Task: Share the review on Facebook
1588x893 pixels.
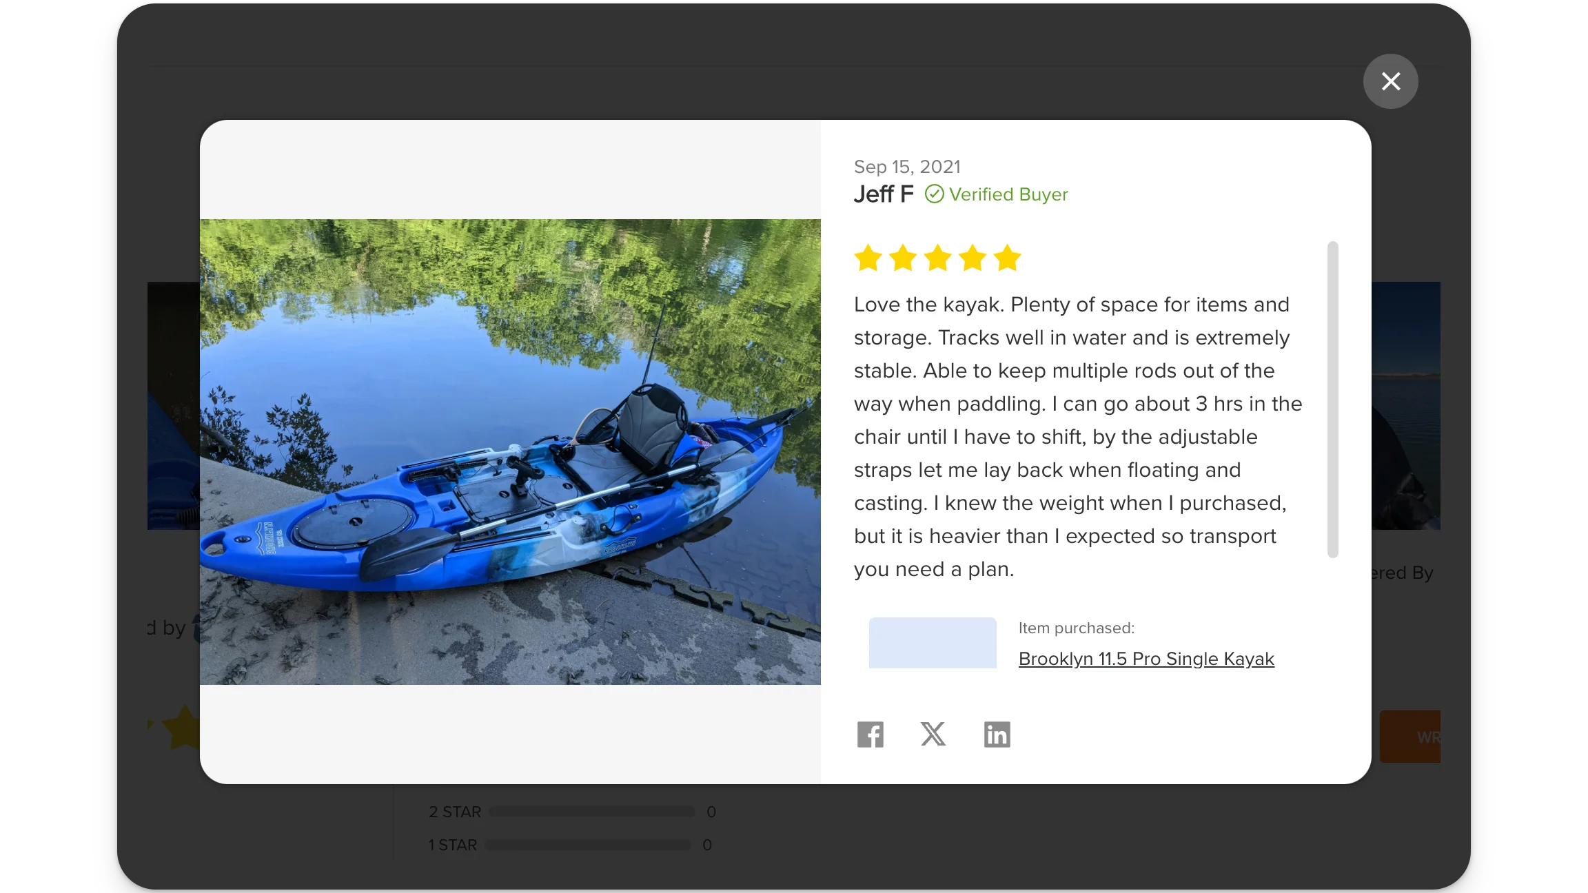Action: click(x=871, y=734)
